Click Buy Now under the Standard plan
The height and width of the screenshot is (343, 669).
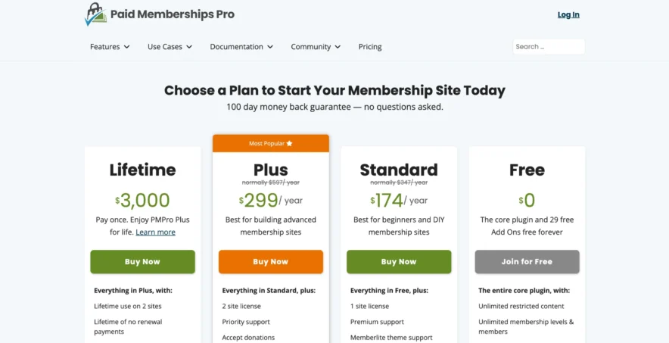(x=399, y=262)
